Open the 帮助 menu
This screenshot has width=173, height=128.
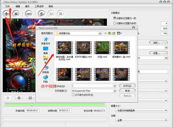[x=51, y=6]
